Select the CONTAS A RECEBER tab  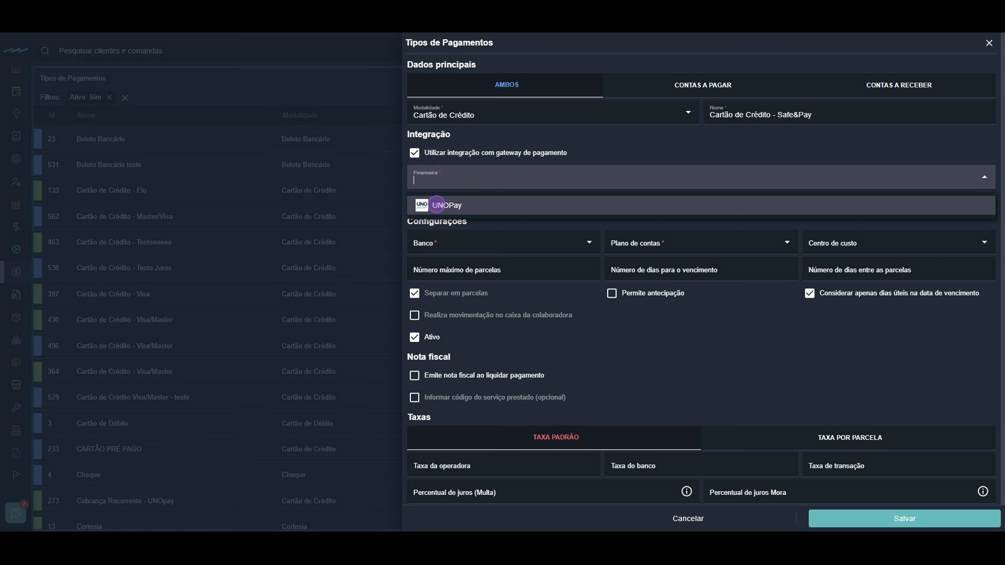coord(899,85)
